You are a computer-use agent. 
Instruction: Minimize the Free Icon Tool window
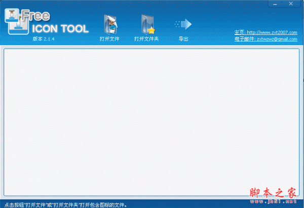[x=275, y=4]
